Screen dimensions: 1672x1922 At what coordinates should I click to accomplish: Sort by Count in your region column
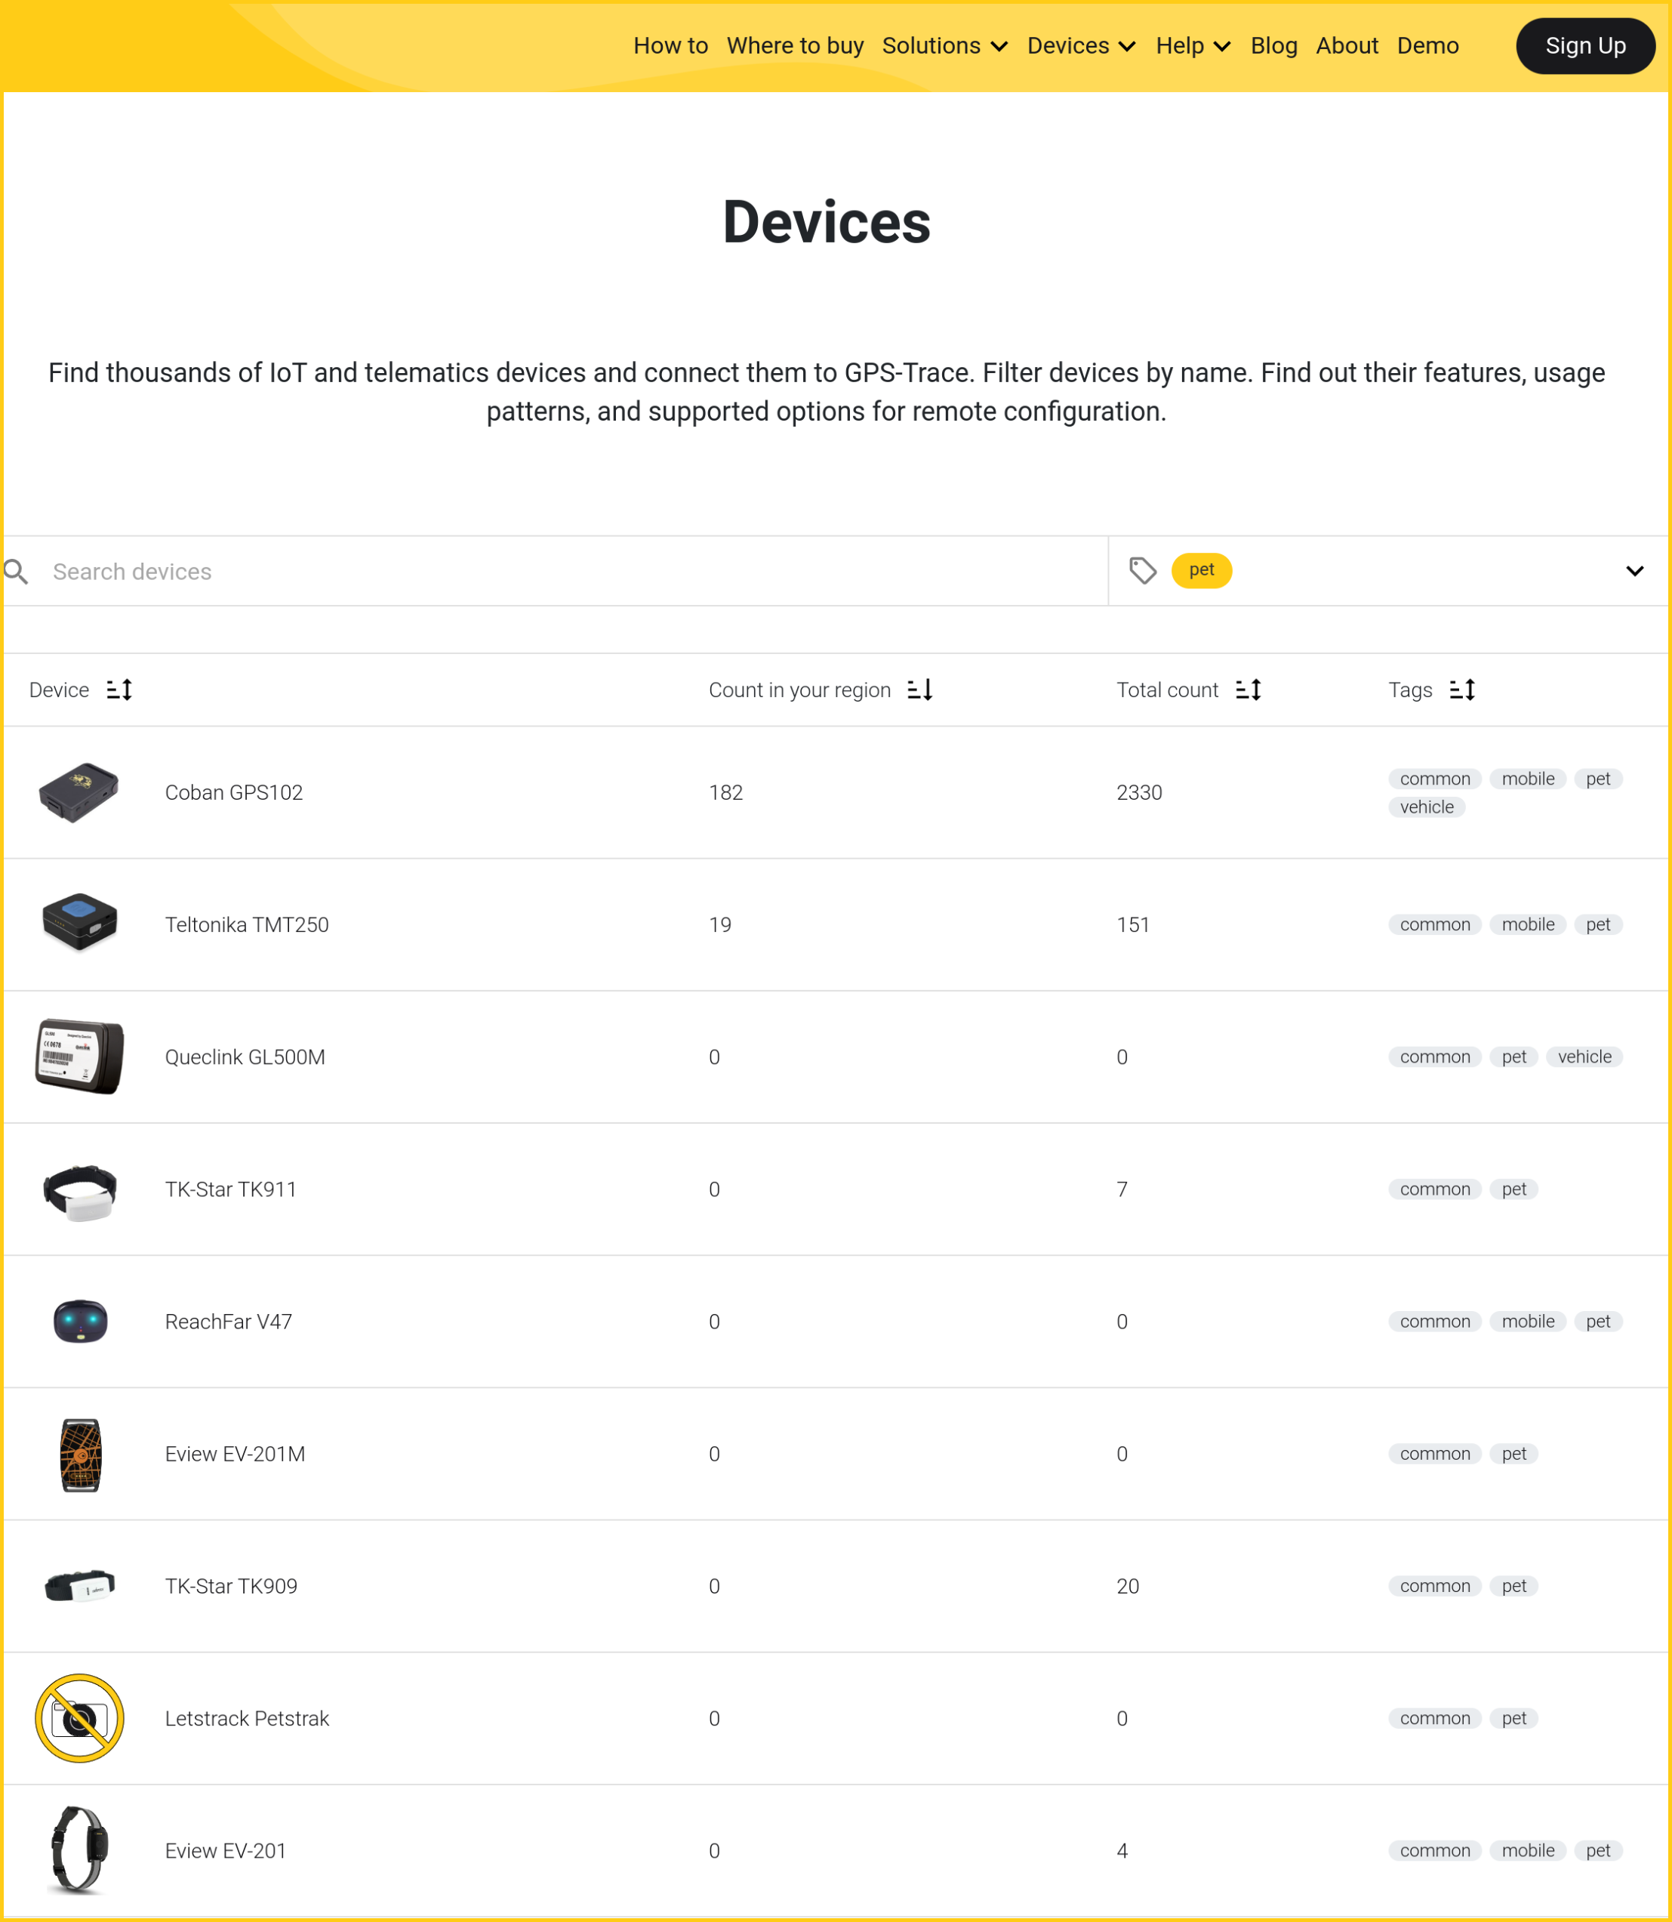[922, 688]
